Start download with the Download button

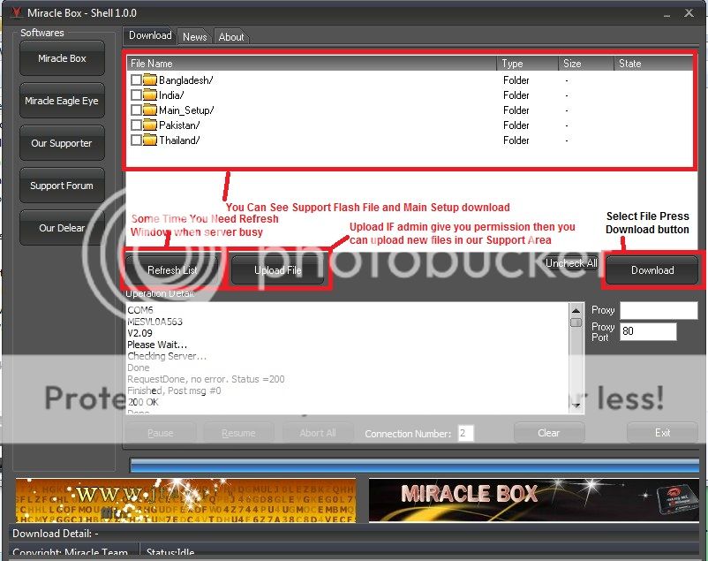[652, 269]
